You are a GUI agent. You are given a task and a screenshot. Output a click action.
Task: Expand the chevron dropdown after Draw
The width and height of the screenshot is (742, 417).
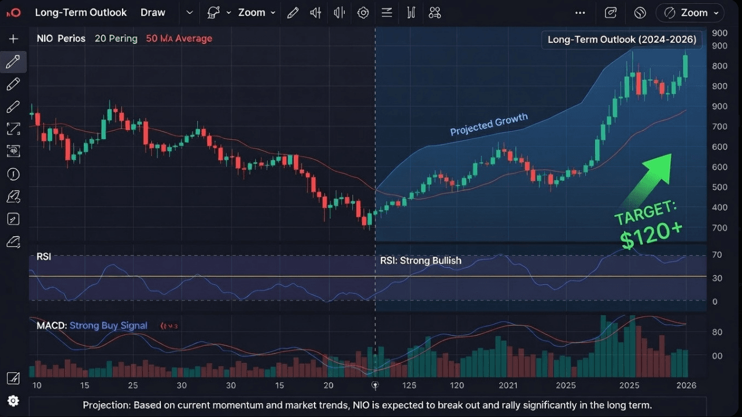[190, 13]
